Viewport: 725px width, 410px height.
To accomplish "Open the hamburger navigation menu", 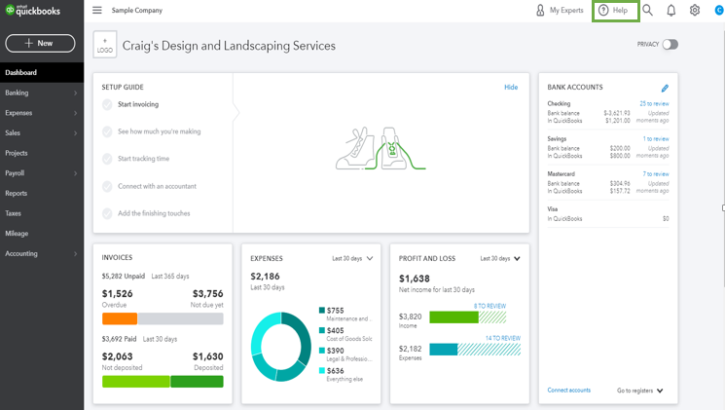I will click(x=96, y=10).
